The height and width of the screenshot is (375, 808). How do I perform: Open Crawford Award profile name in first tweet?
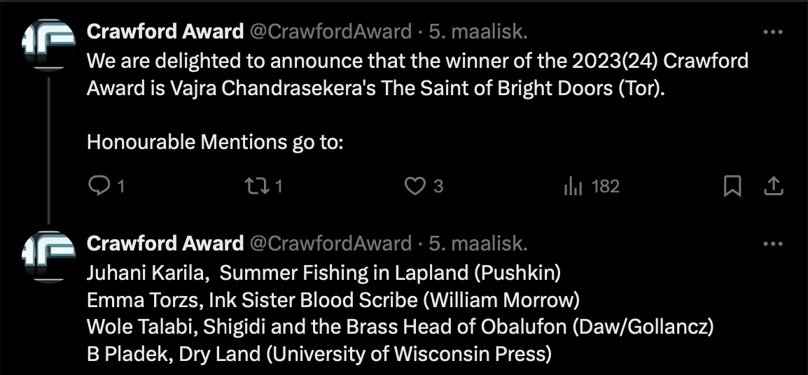(165, 32)
